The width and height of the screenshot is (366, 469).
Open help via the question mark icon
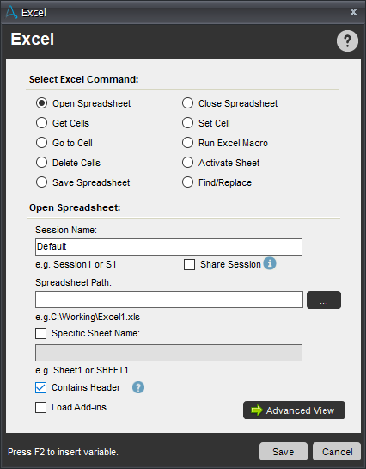click(x=347, y=40)
